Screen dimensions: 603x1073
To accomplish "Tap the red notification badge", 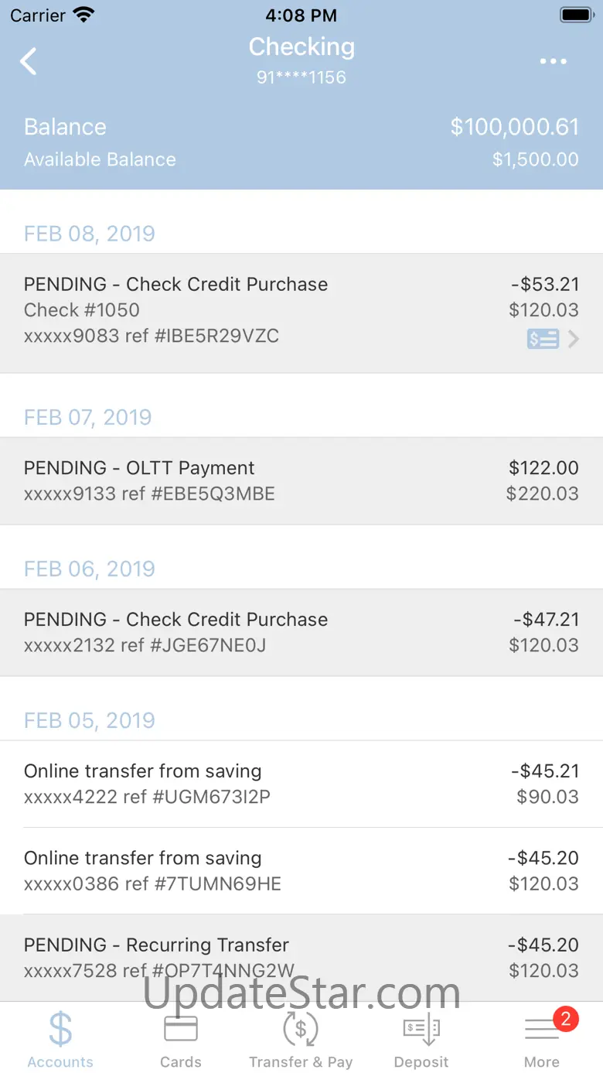I will click(x=565, y=1019).
